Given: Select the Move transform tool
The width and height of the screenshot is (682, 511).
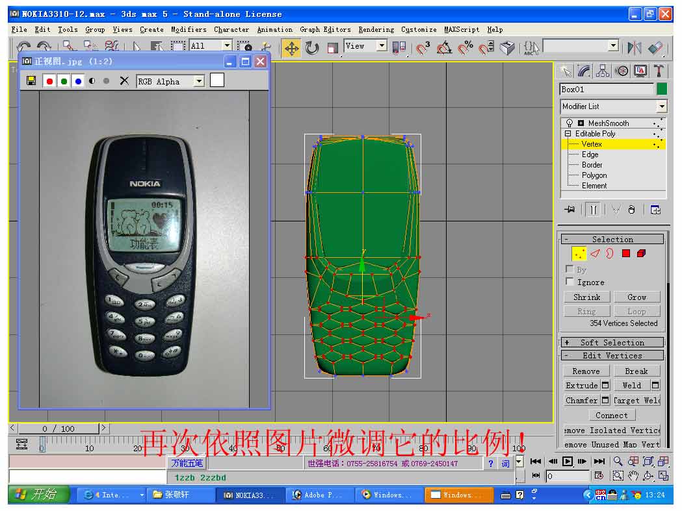Looking at the screenshot, I should [291, 48].
